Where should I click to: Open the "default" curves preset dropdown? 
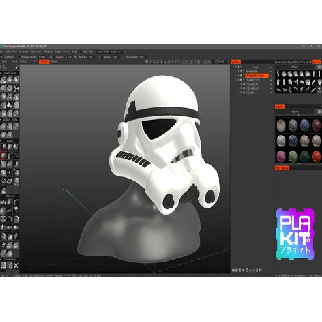pos(296,67)
